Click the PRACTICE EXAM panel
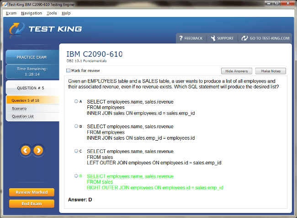Screen dimensions: 297x218 (32, 57)
